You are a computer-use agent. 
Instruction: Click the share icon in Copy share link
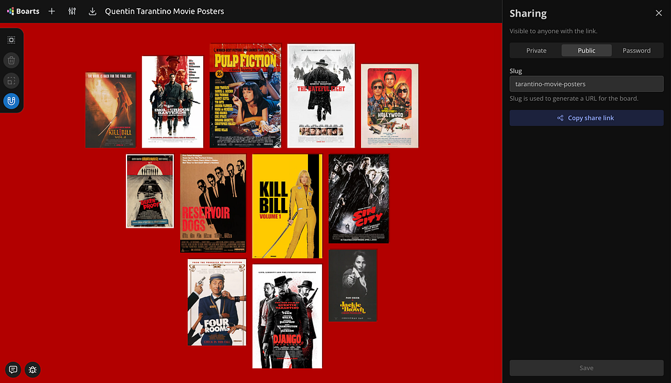[x=560, y=118]
